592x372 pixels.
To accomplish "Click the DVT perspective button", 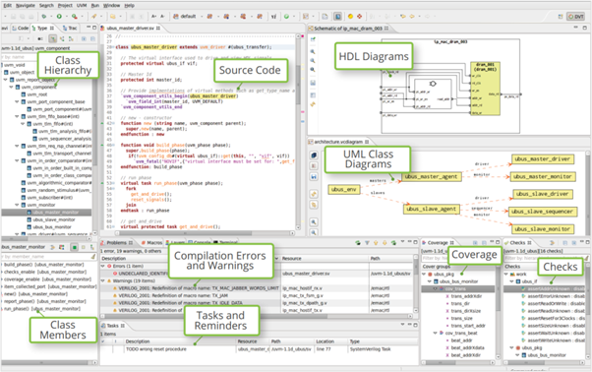I will pos(575,17).
